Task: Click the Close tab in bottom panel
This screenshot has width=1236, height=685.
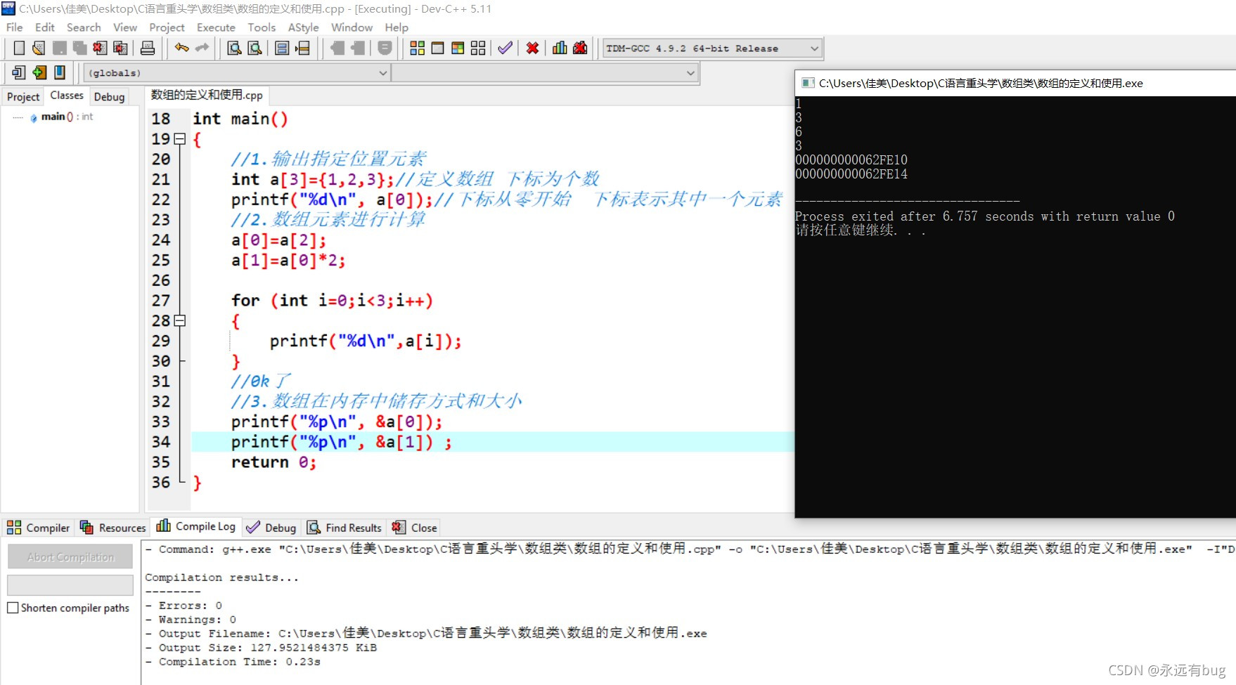Action: point(415,528)
